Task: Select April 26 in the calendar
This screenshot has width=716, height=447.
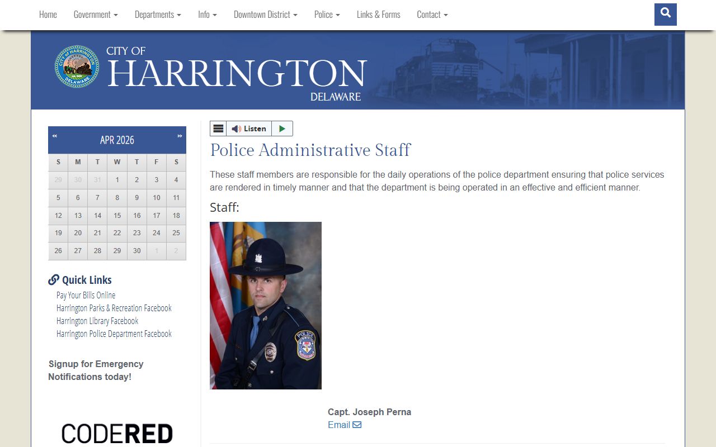Action: coord(58,251)
